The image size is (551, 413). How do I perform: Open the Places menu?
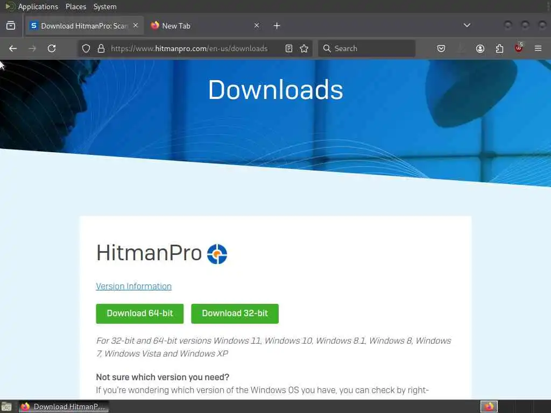click(x=76, y=6)
